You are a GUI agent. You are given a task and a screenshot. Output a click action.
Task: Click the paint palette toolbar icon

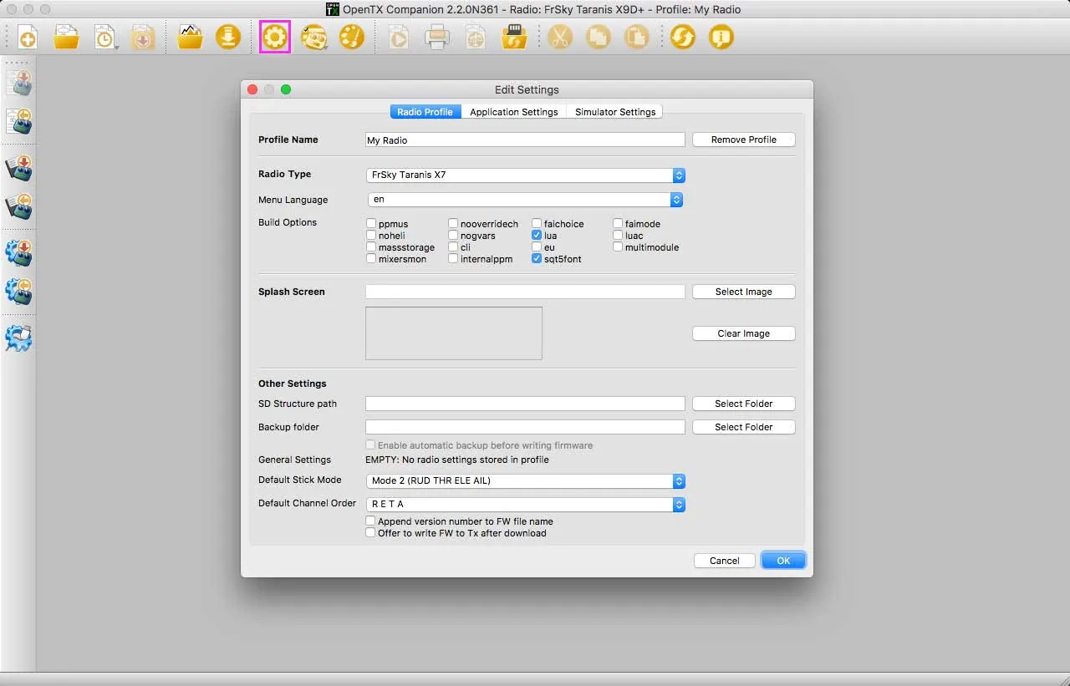click(x=352, y=38)
